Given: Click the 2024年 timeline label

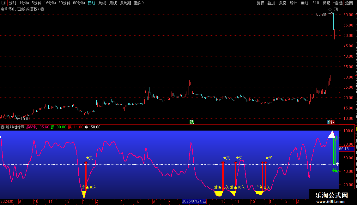Looking at the screenshot, I should pyautogui.click(x=7, y=201).
